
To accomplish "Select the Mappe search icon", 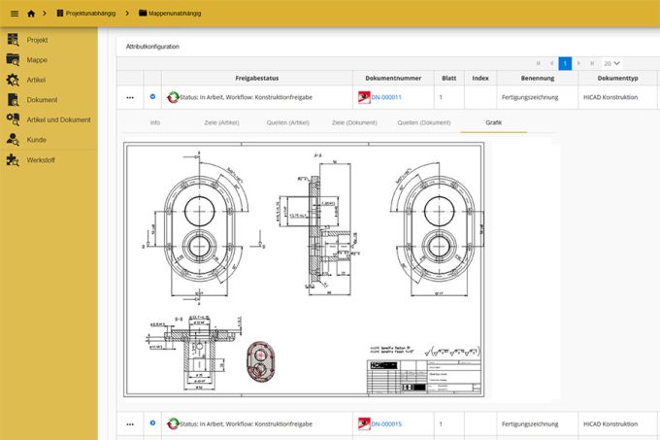I will pyautogui.click(x=13, y=60).
